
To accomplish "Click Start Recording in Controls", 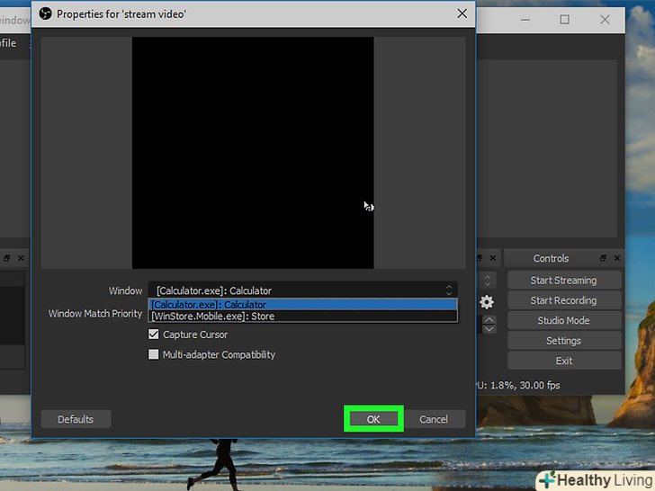I will click(x=563, y=300).
